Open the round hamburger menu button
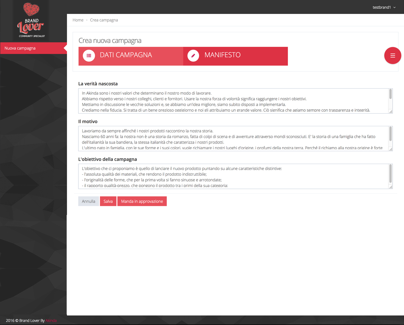This screenshot has width=404, height=325. click(392, 55)
